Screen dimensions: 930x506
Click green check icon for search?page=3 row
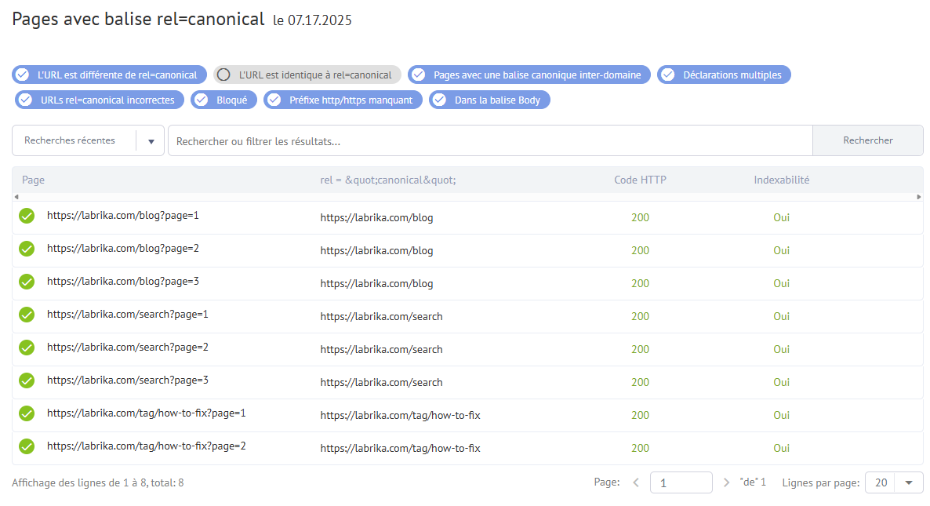(27, 380)
